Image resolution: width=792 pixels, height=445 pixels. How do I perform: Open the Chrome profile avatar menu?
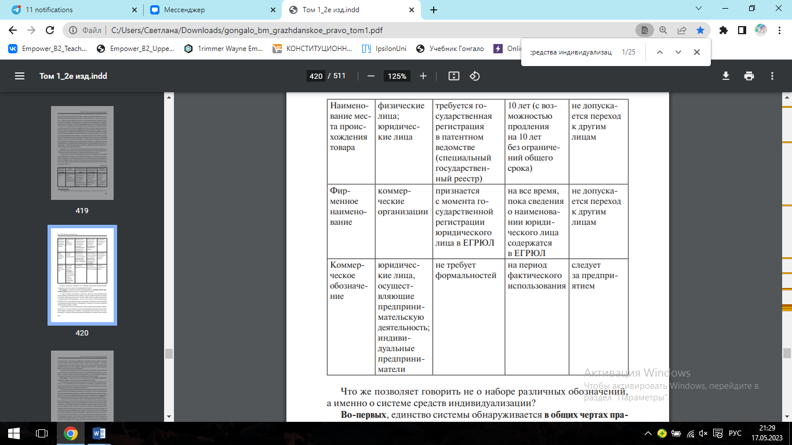pos(761,31)
